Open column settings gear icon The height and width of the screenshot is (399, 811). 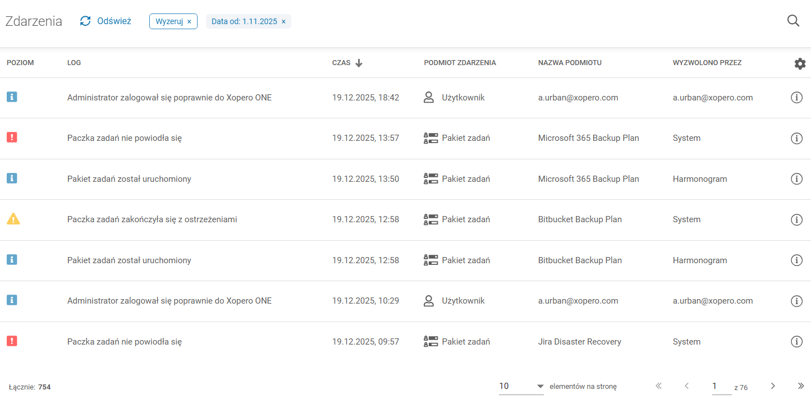pyautogui.click(x=800, y=63)
